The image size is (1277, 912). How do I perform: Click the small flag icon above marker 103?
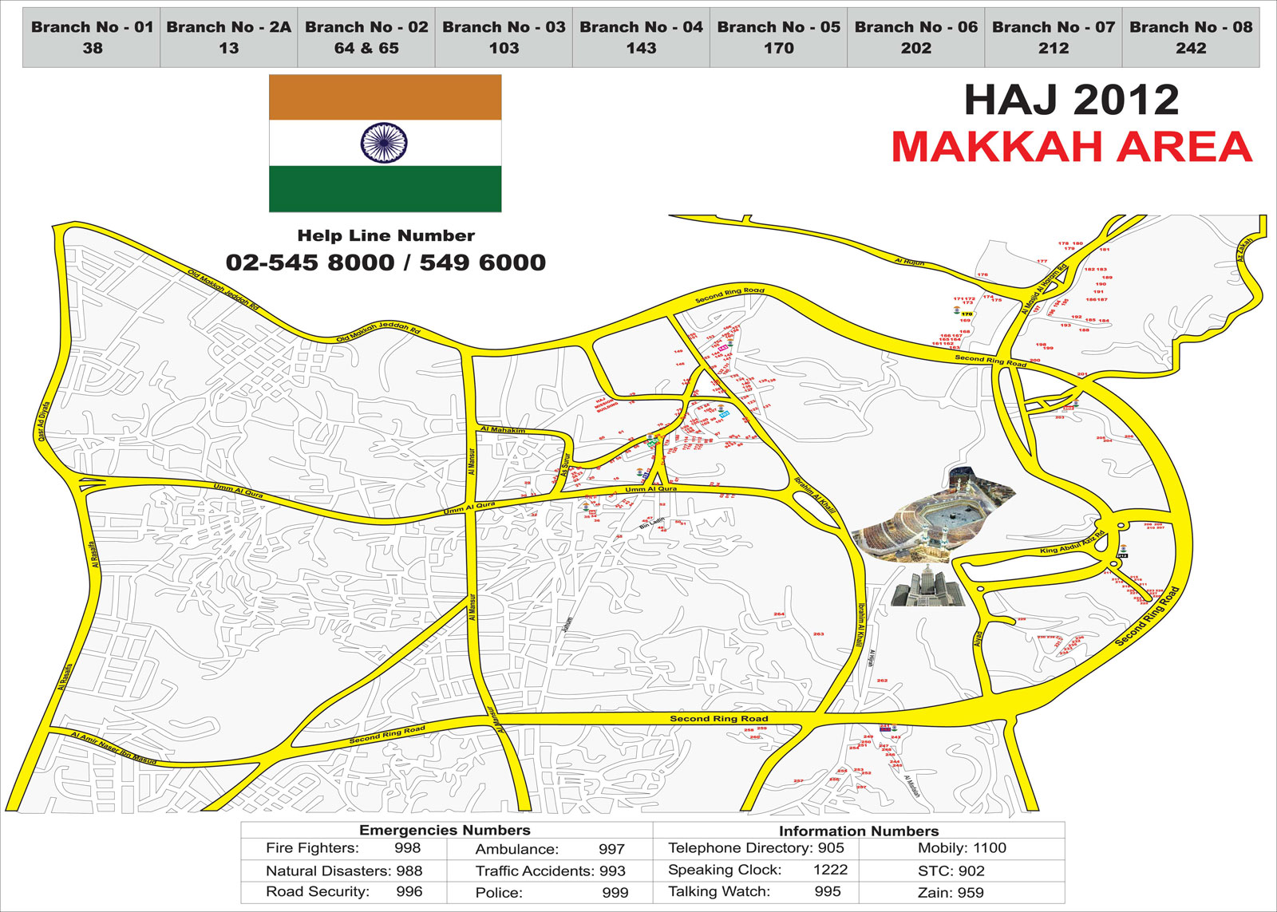click(721, 408)
